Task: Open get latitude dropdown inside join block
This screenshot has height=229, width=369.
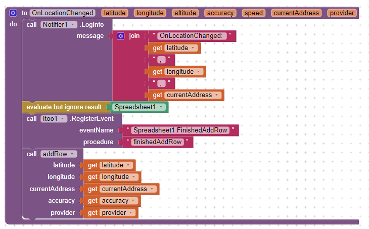Action: coord(192,48)
